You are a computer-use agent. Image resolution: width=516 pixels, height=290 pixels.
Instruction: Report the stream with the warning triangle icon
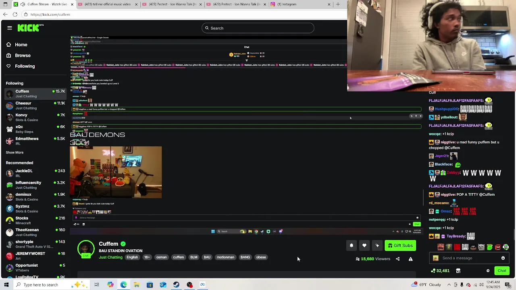411,259
